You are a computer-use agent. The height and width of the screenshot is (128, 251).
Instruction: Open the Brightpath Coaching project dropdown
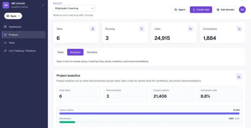(74, 8)
